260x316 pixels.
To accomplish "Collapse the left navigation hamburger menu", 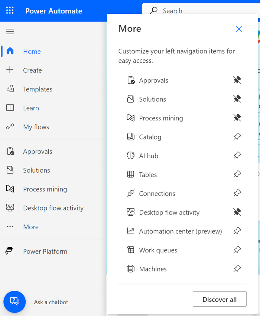I will pyautogui.click(x=10, y=32).
